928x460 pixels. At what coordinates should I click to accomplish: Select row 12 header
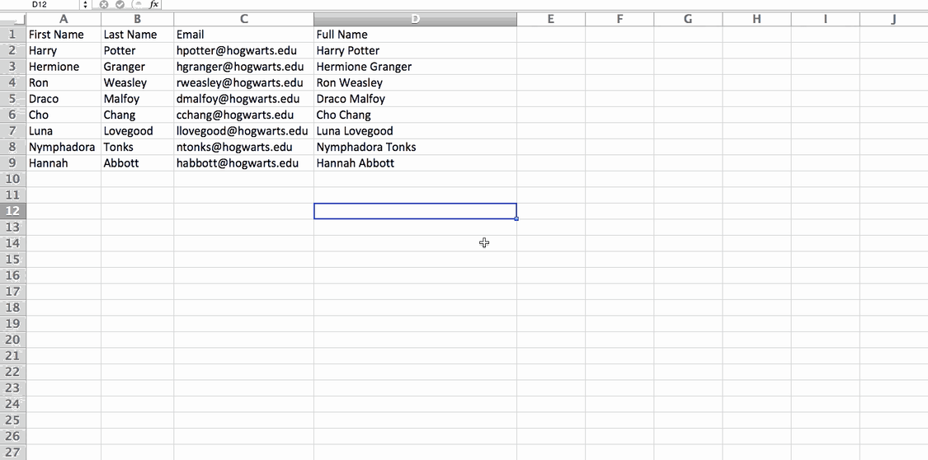coord(13,211)
